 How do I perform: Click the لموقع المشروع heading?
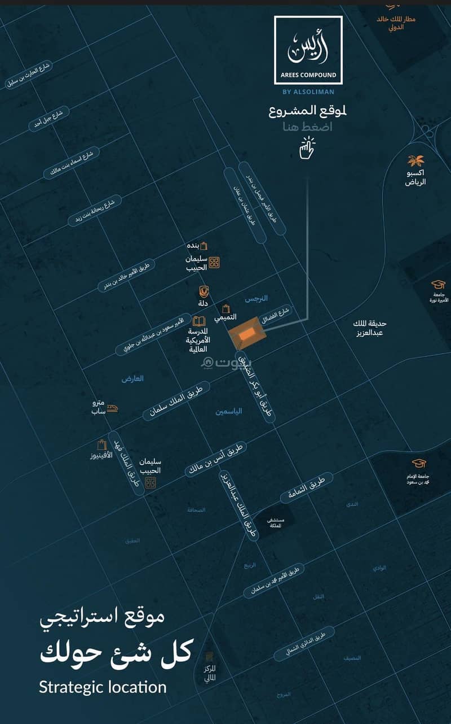[308, 110]
